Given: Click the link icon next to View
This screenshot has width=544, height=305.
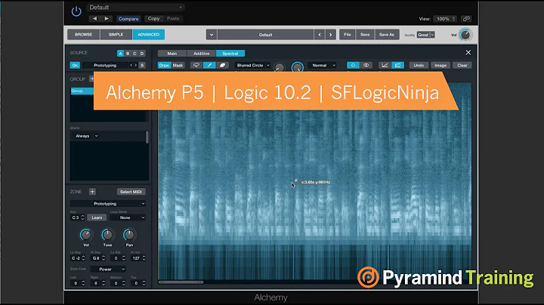Looking at the screenshot, I should [x=466, y=19].
